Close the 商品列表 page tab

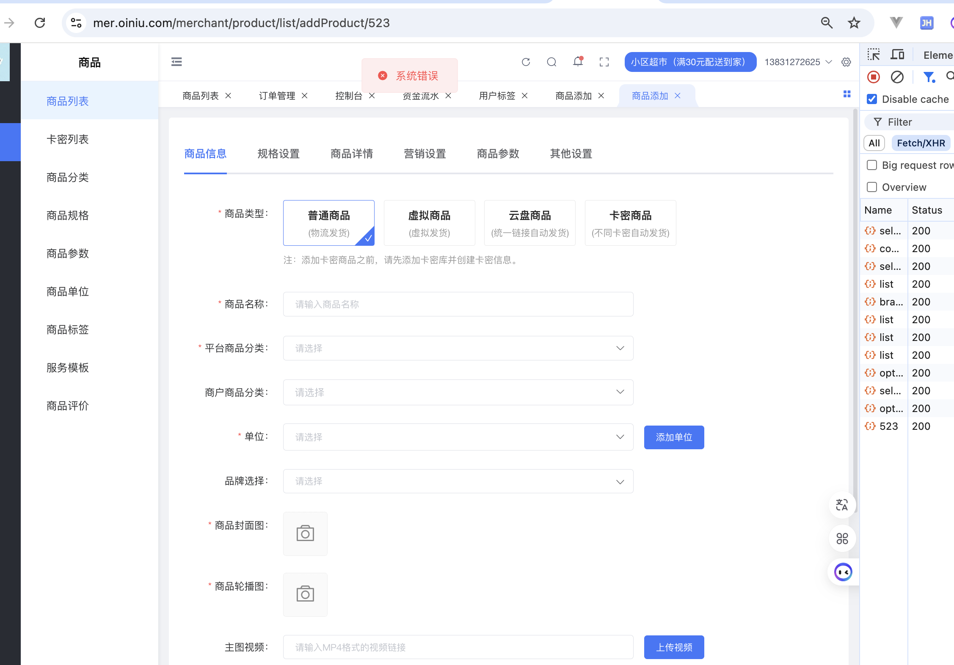[x=228, y=96]
